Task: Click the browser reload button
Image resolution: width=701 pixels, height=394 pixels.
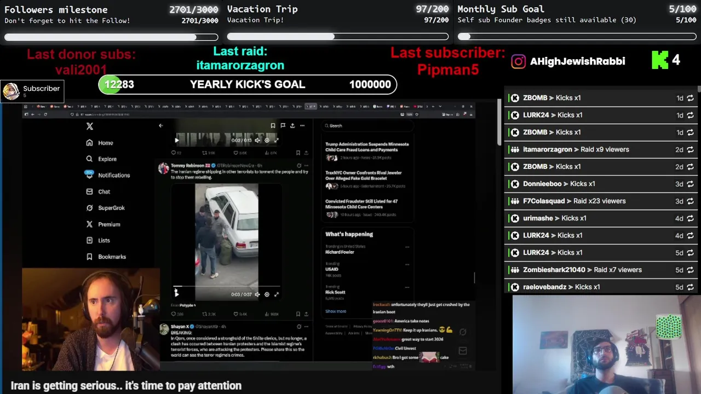Action: point(45,114)
